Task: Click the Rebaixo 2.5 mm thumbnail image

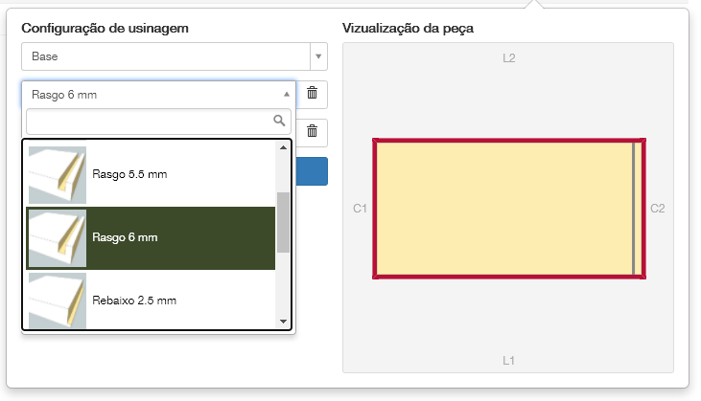Action: click(x=58, y=301)
